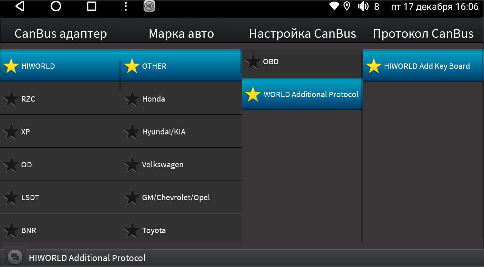Tap the Android home circle icon

(x=56, y=6)
